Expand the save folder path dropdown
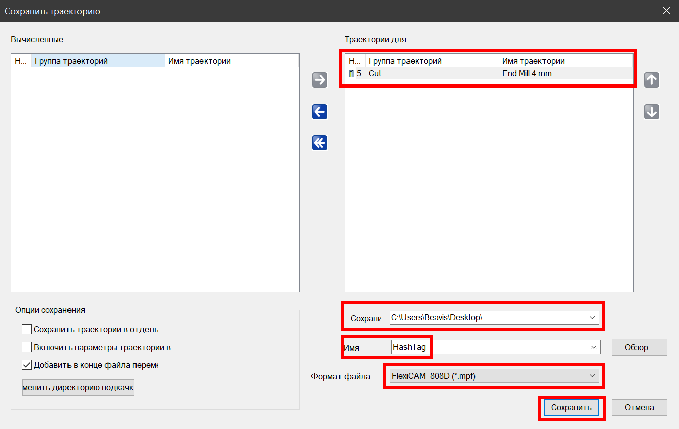Image resolution: width=679 pixels, height=429 pixels. click(593, 318)
